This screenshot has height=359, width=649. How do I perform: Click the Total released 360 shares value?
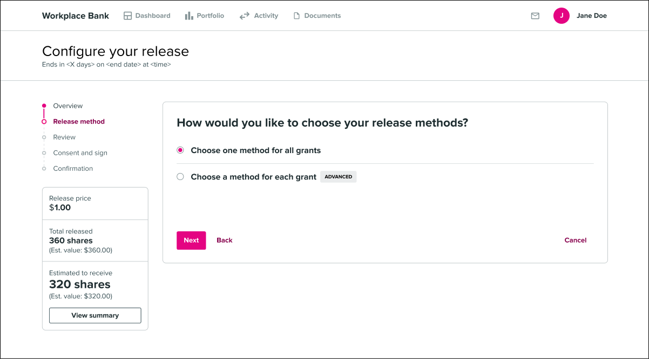pyautogui.click(x=71, y=241)
